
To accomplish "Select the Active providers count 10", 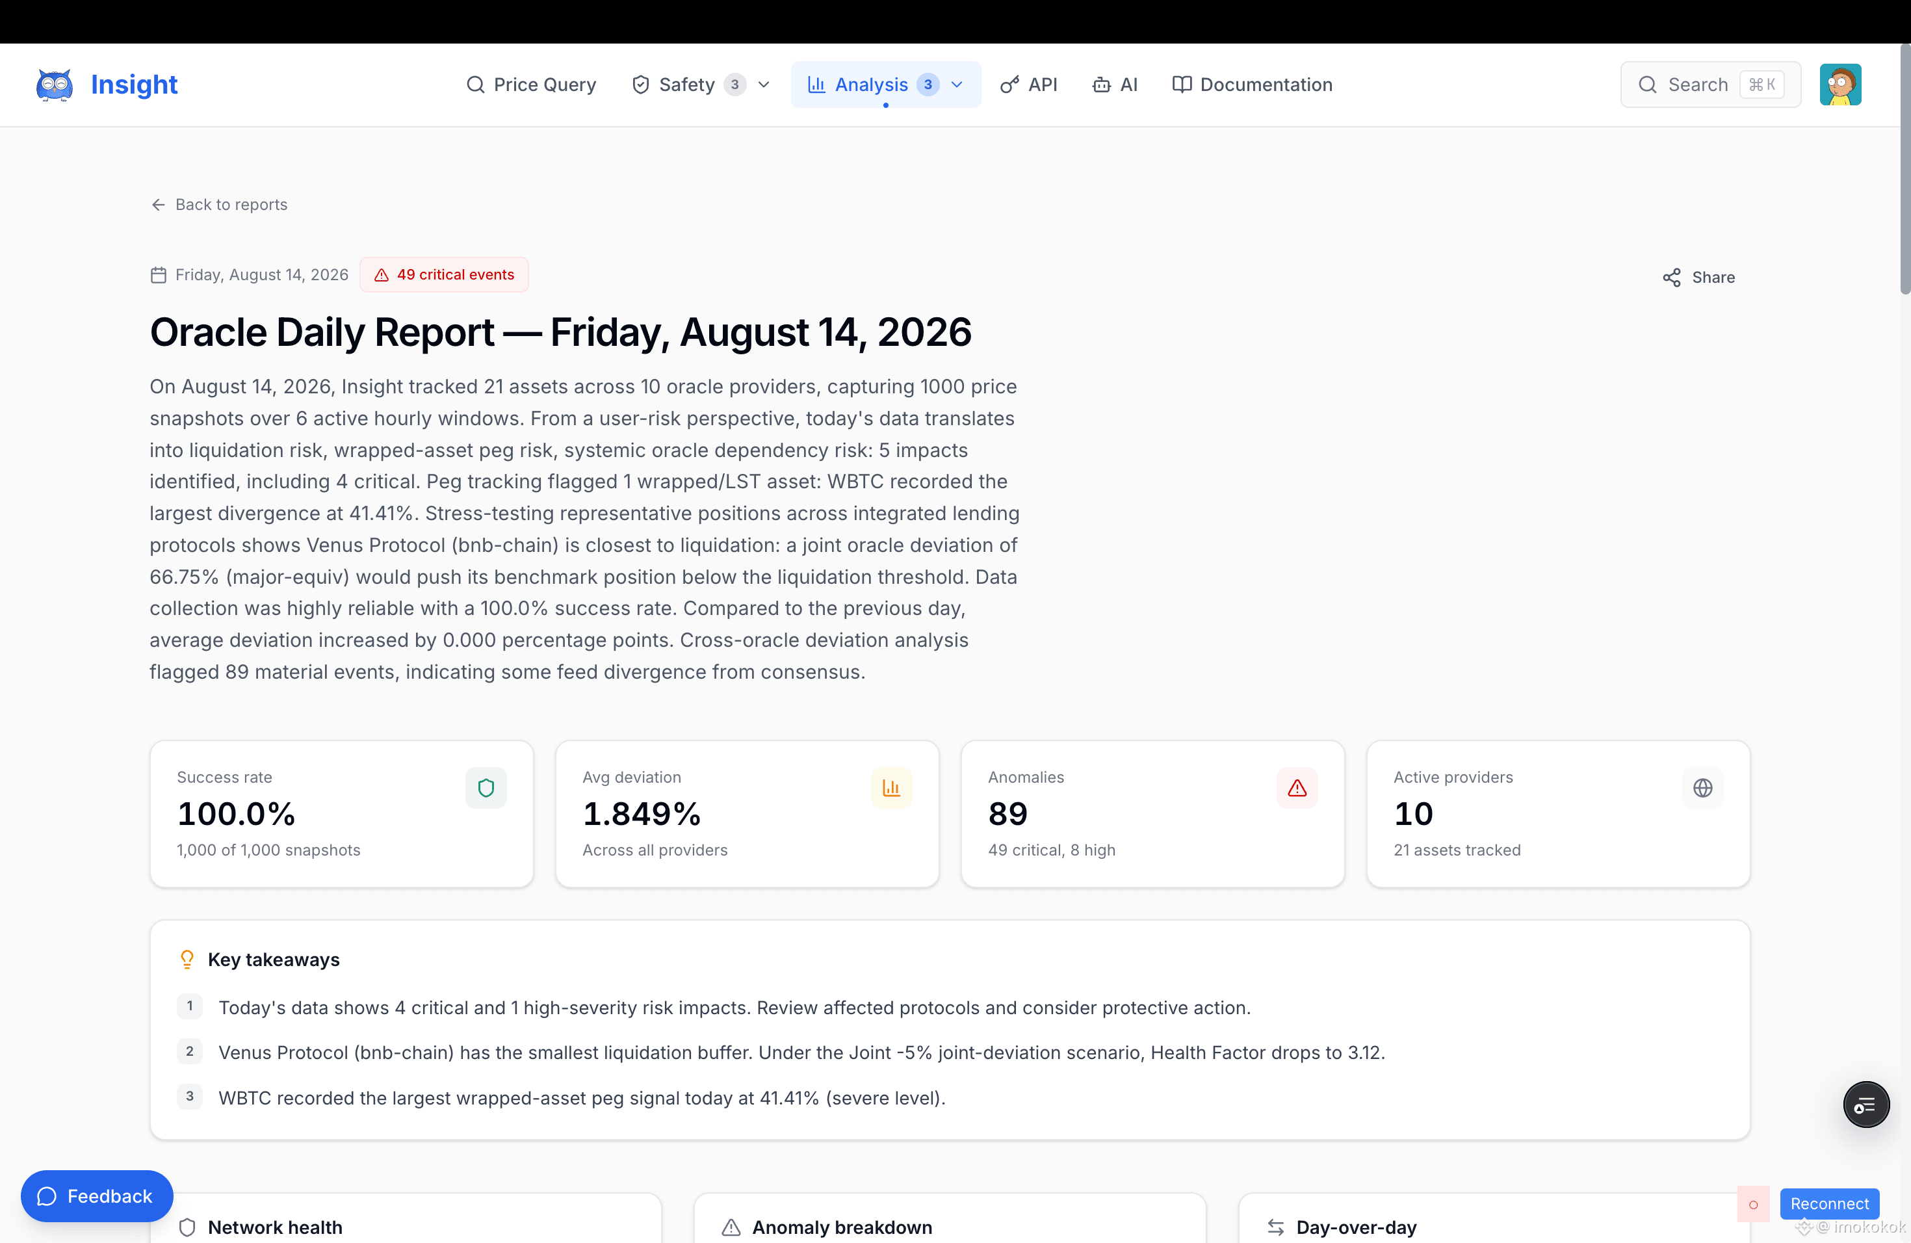I will tap(1413, 813).
